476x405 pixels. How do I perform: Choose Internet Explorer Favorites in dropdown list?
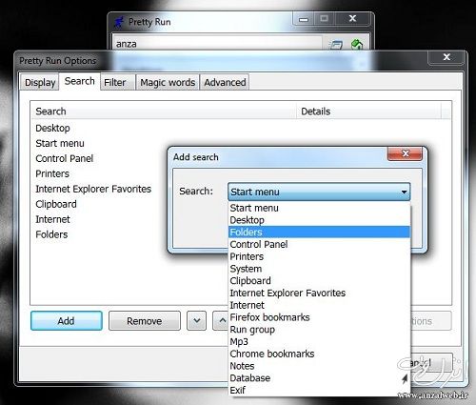(319, 293)
